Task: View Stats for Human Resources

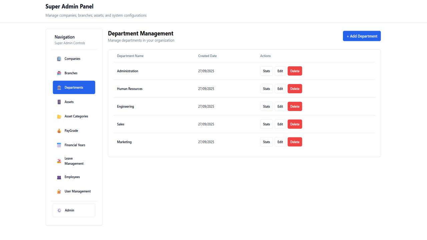Action: pos(267,89)
